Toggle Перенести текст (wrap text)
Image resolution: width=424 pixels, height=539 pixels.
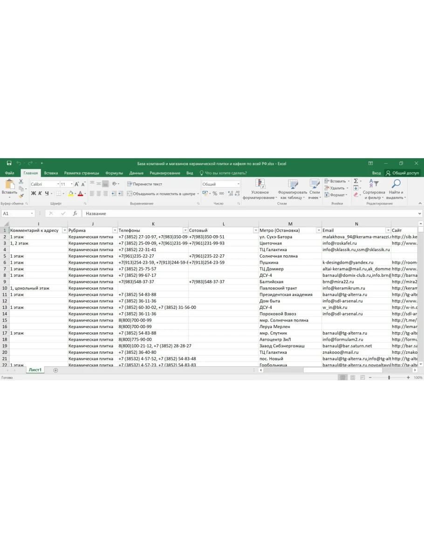point(144,184)
